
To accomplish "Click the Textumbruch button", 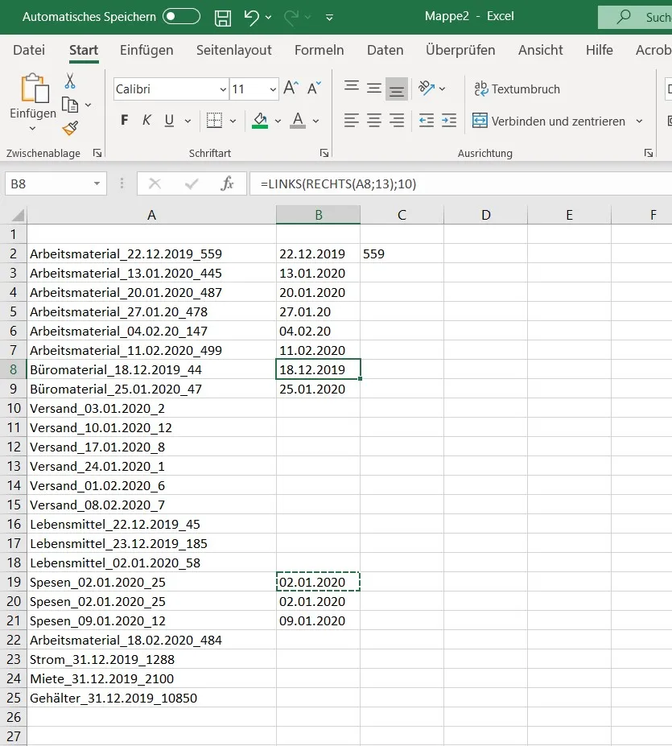I will coord(517,89).
